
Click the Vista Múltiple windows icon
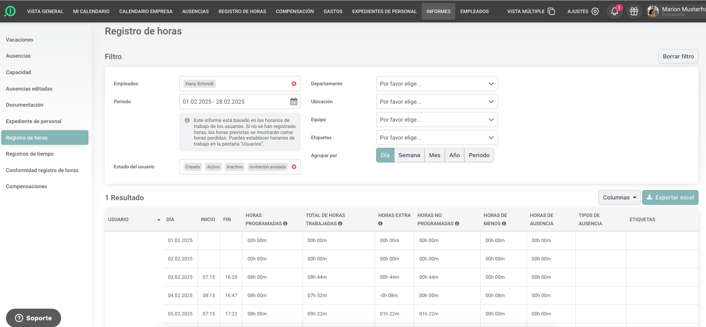[x=551, y=12]
